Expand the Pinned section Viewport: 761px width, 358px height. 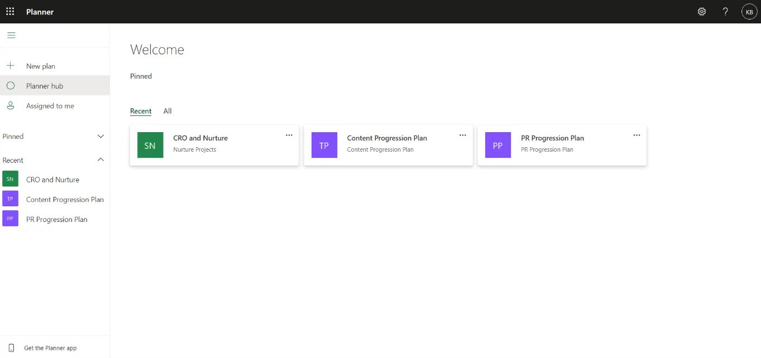[100, 136]
